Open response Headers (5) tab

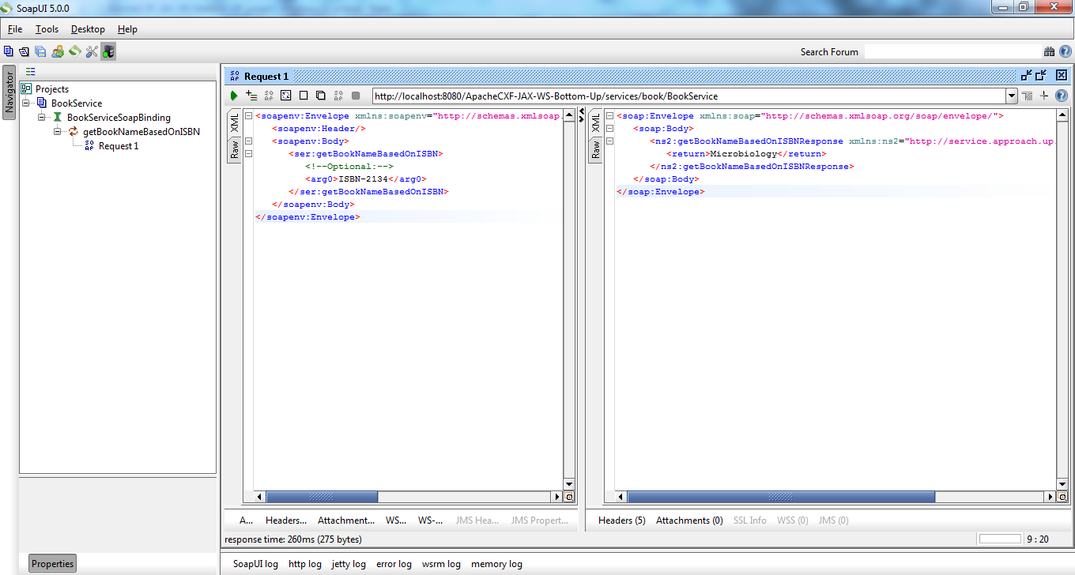(x=622, y=521)
